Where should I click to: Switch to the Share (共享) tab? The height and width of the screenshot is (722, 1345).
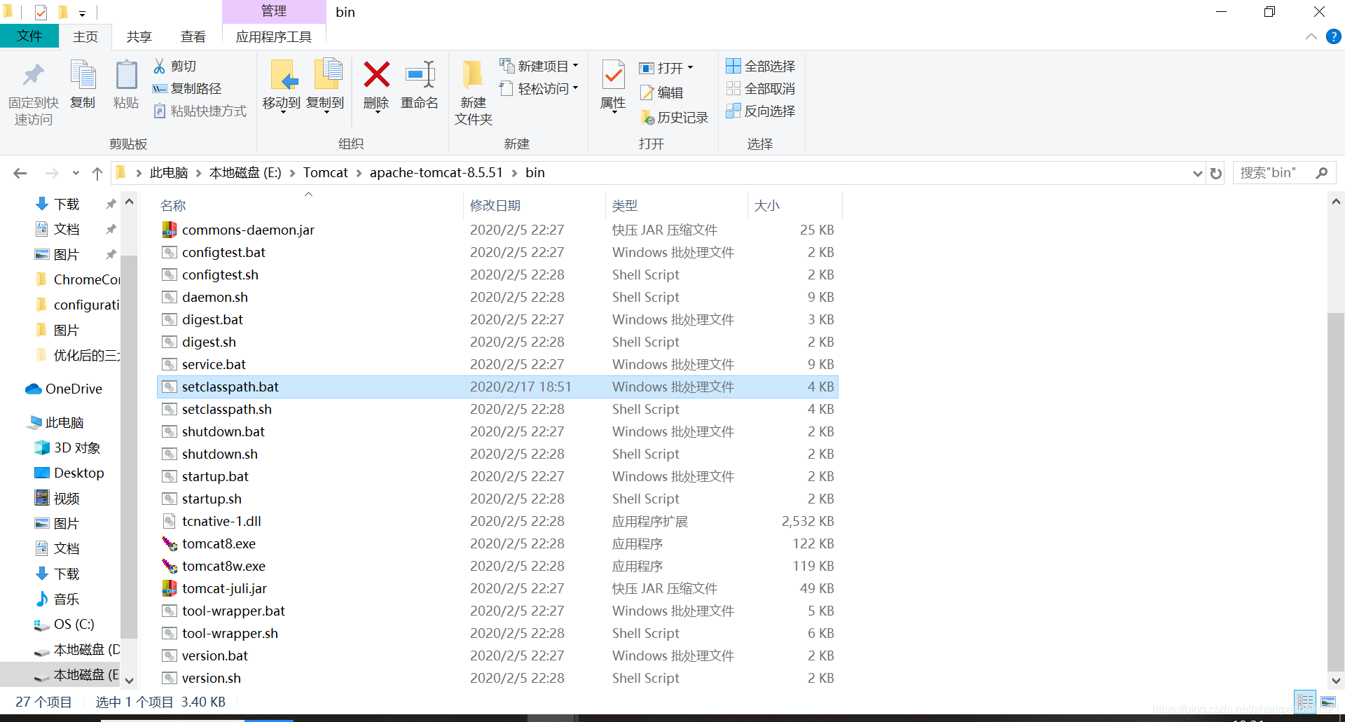[x=139, y=36]
